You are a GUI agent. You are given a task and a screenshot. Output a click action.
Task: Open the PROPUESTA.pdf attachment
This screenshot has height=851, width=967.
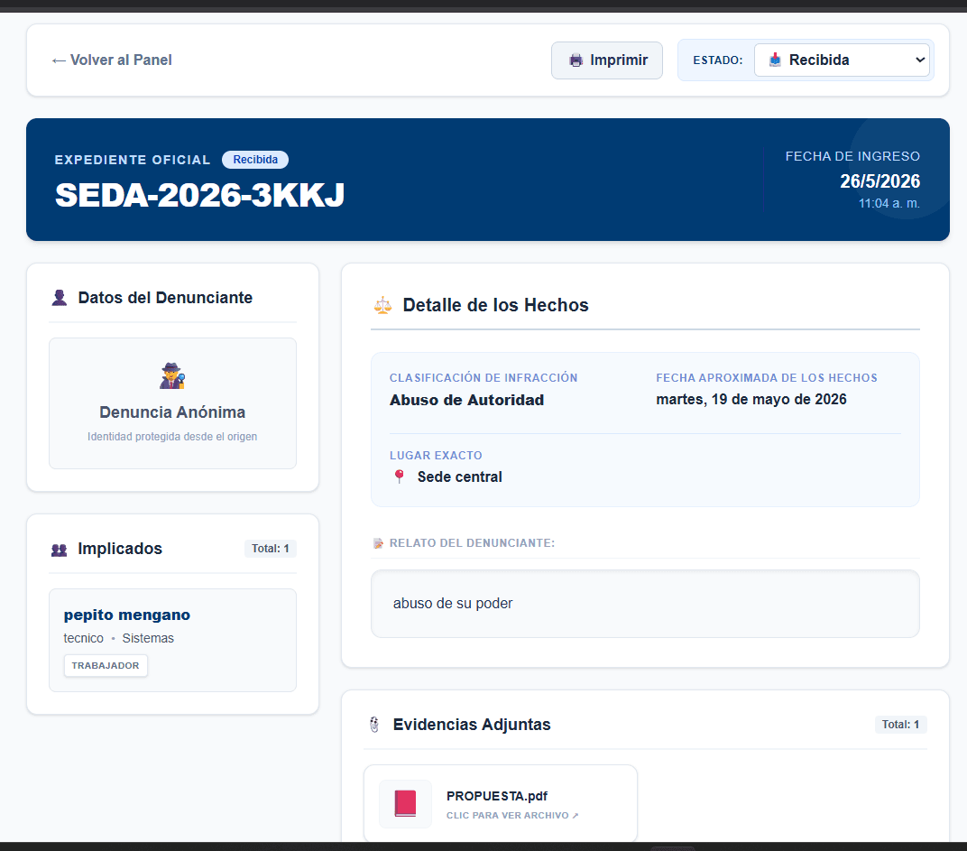click(500, 803)
